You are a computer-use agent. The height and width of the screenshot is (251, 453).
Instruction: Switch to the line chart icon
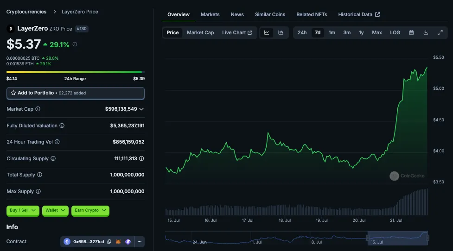coord(266,32)
